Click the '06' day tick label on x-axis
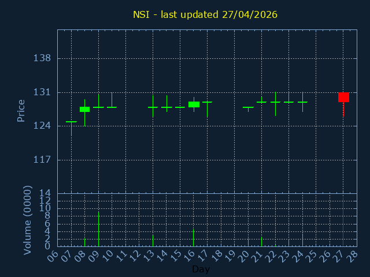This screenshot has height=277, width=370. pyautogui.click(x=53, y=256)
